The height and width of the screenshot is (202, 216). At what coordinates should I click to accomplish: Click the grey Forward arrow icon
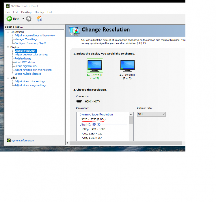click(x=29, y=19)
